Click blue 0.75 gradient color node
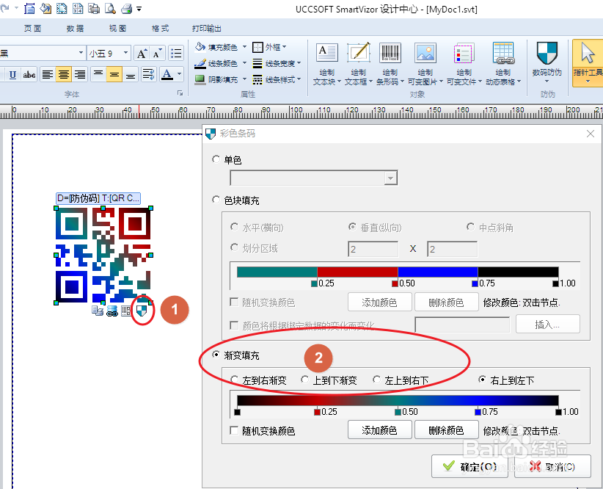This screenshot has width=603, height=489. pos(478,412)
